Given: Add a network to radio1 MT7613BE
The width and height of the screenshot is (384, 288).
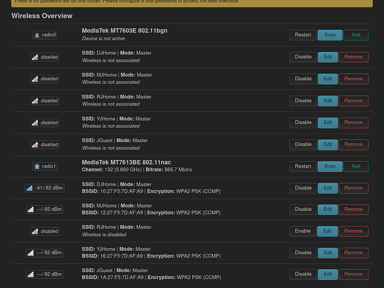Looking at the screenshot, I should pyautogui.click(x=356, y=166).
